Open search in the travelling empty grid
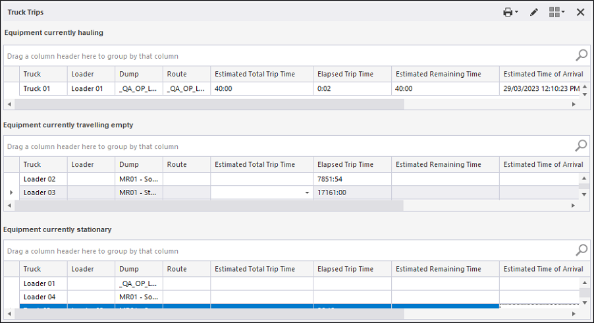594x323 pixels. point(581,146)
